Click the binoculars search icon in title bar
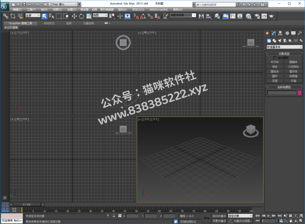305x224 pixels. coord(239,5)
